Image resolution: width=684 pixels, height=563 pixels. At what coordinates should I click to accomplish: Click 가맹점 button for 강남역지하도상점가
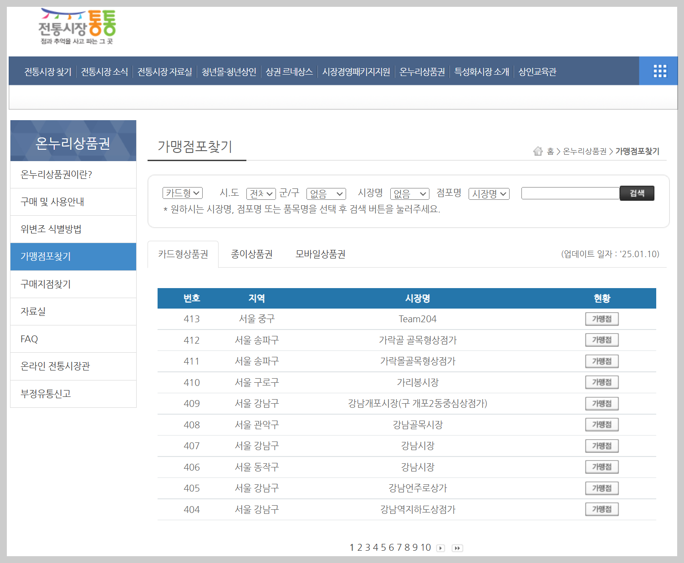pyautogui.click(x=602, y=509)
